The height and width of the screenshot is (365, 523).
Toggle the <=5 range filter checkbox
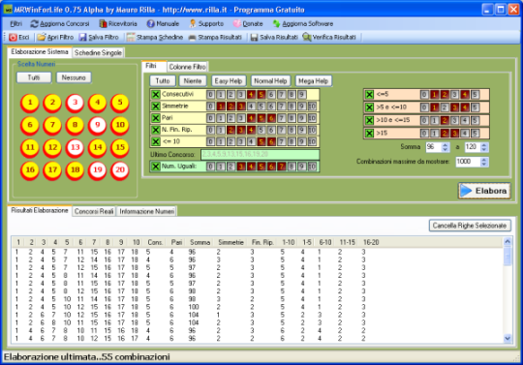click(369, 95)
